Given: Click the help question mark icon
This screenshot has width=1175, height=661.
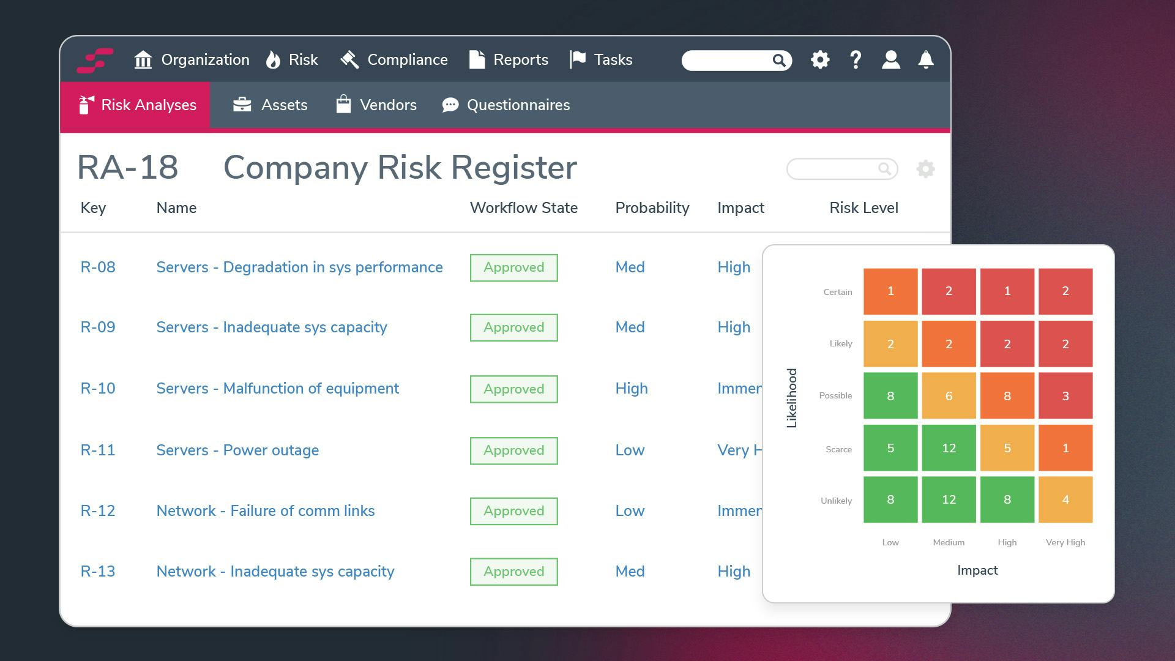Looking at the screenshot, I should tap(856, 60).
